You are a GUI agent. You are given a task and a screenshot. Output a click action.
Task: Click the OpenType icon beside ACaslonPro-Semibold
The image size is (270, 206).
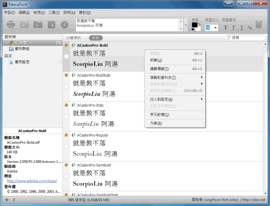click(73, 165)
